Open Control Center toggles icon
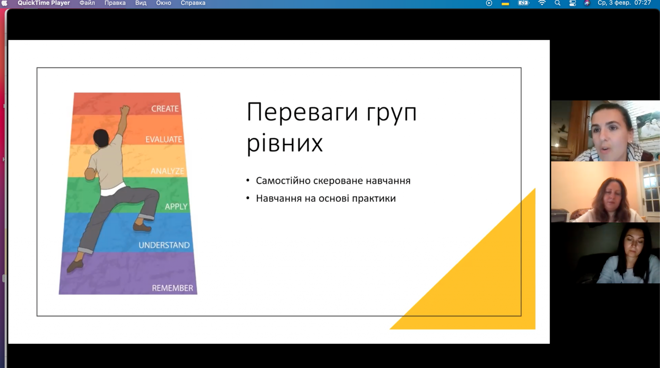The width and height of the screenshot is (660, 368). [x=572, y=3]
